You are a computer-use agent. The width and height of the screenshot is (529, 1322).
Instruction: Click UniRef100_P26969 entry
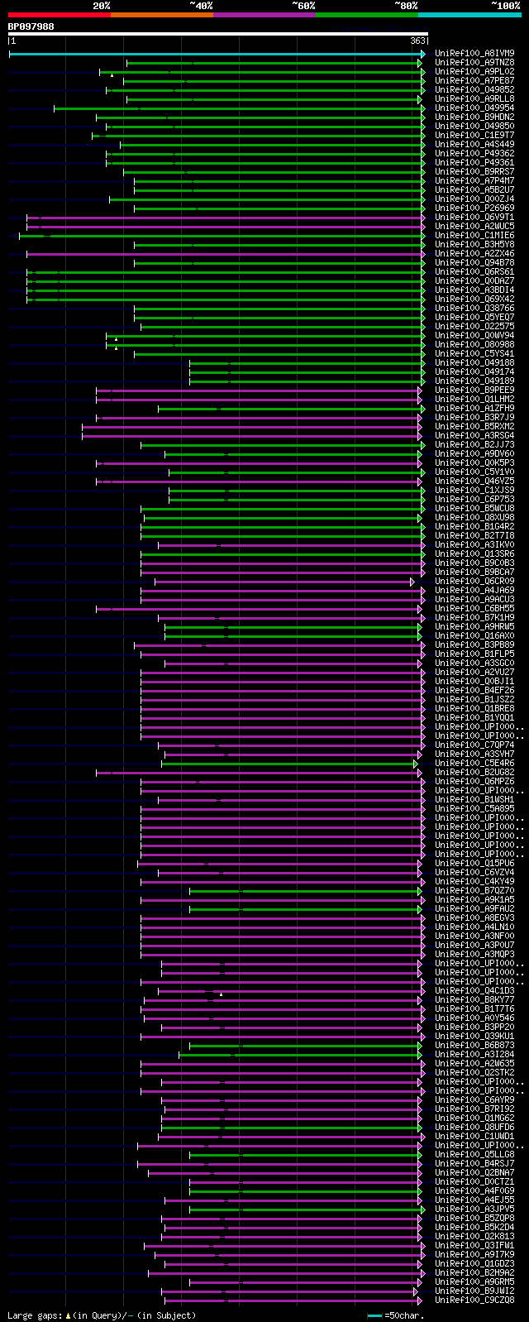[474, 208]
